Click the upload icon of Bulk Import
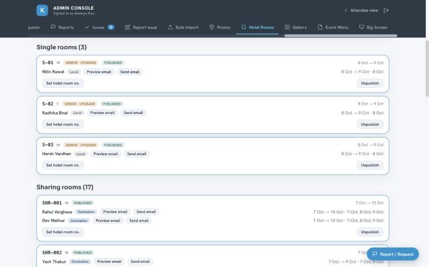 170,27
